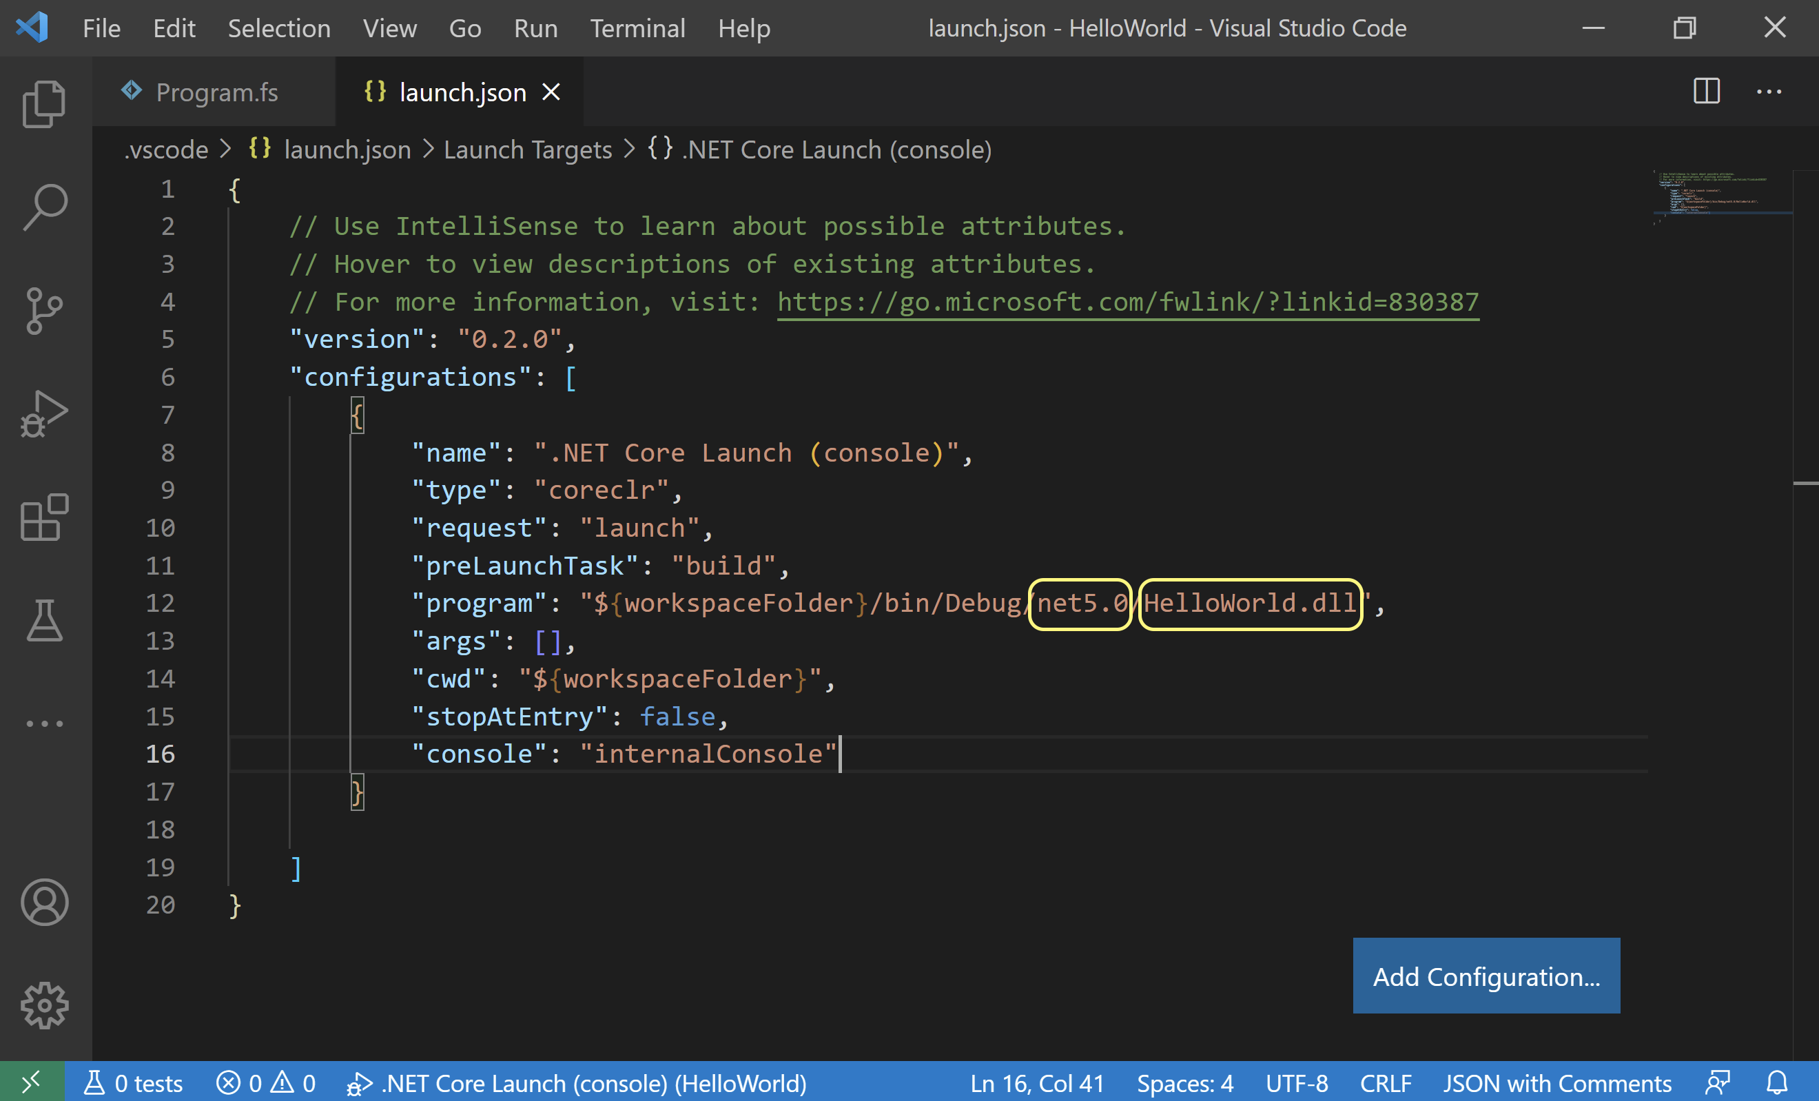This screenshot has width=1819, height=1101.
Task: Open the Explorer view in activity bar
Action: (44, 104)
